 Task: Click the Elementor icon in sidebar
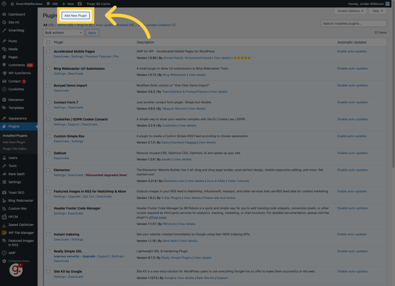4,100
